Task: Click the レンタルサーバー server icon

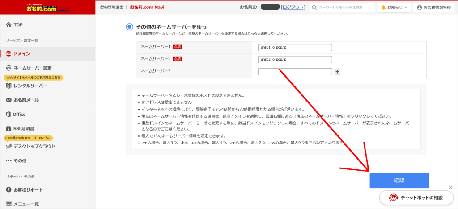Action: click(x=9, y=86)
